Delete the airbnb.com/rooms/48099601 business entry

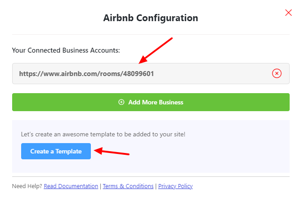(x=277, y=73)
